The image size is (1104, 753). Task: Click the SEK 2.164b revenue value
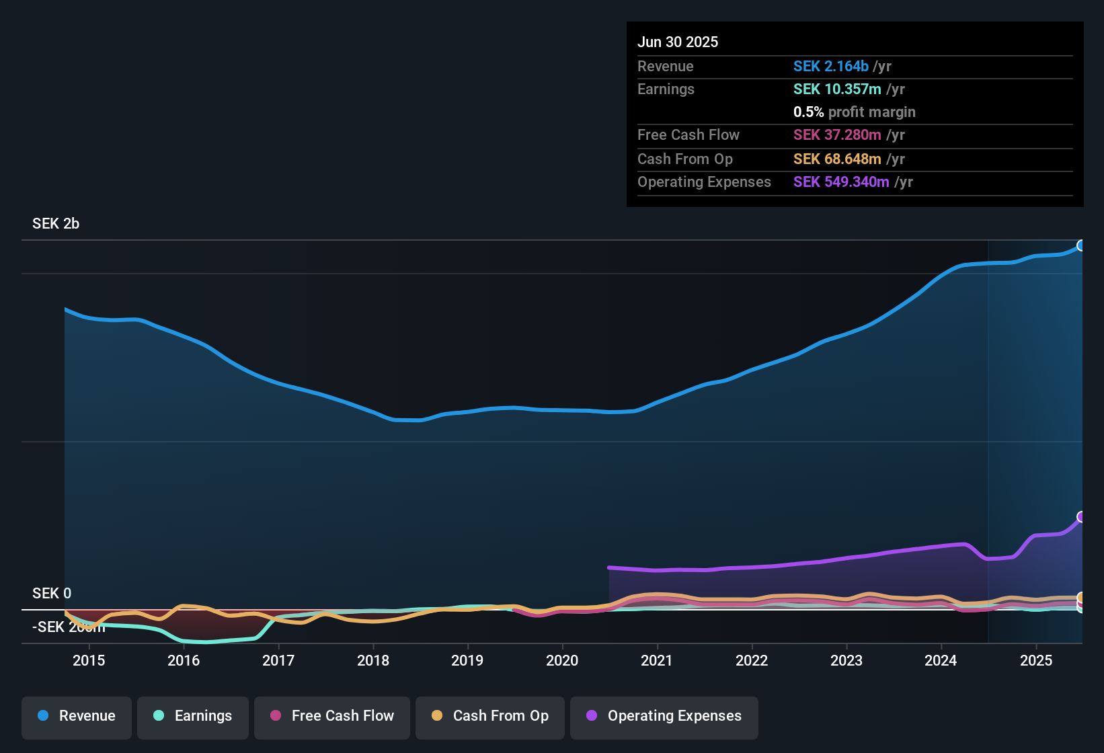pos(831,66)
